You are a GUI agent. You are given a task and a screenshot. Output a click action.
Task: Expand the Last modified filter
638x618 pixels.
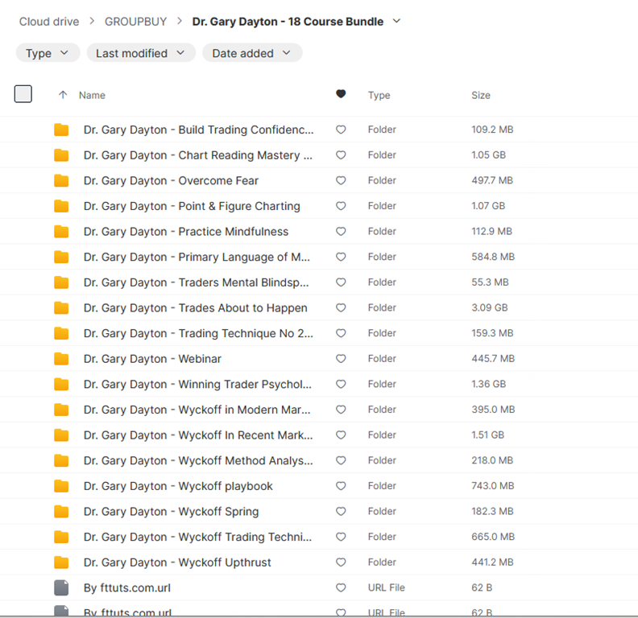coord(140,53)
